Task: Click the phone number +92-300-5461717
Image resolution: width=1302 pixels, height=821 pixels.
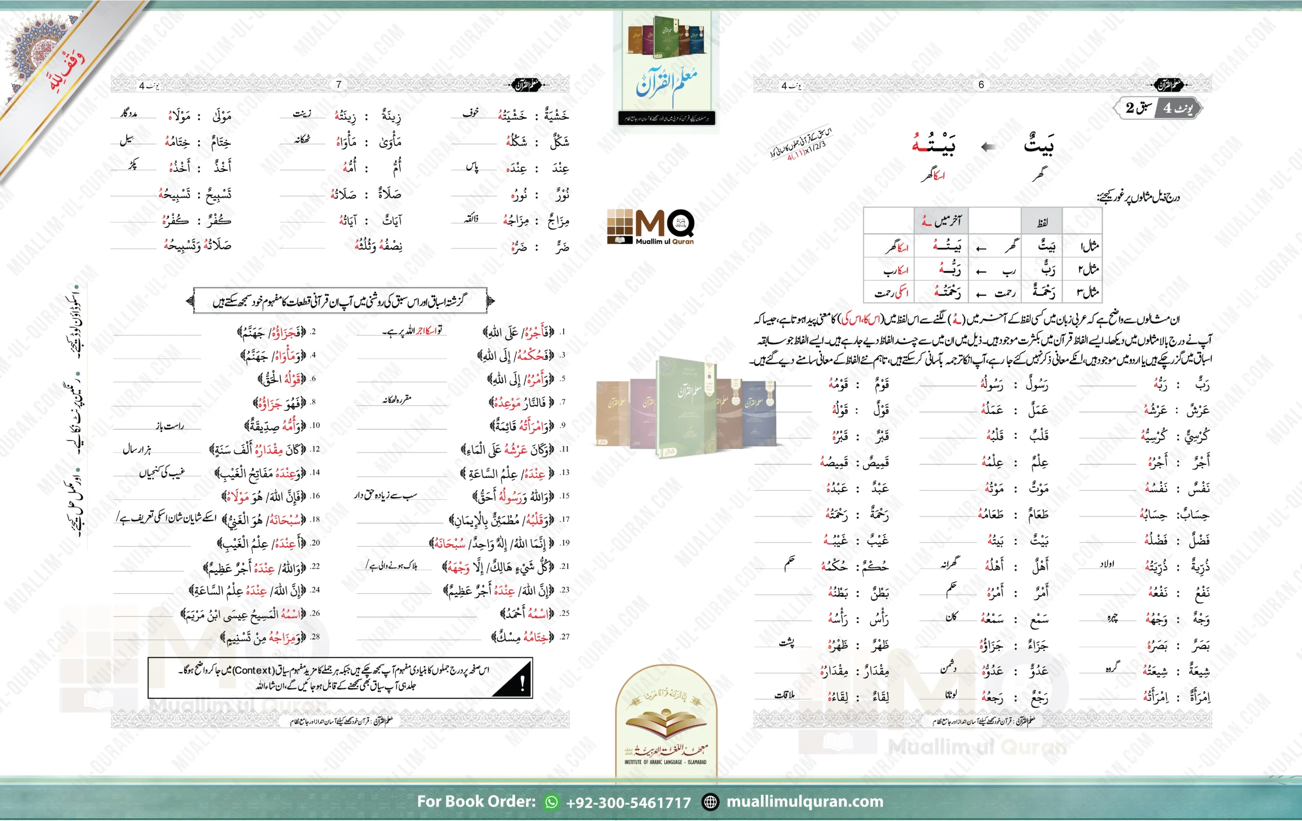Action: pos(628,803)
